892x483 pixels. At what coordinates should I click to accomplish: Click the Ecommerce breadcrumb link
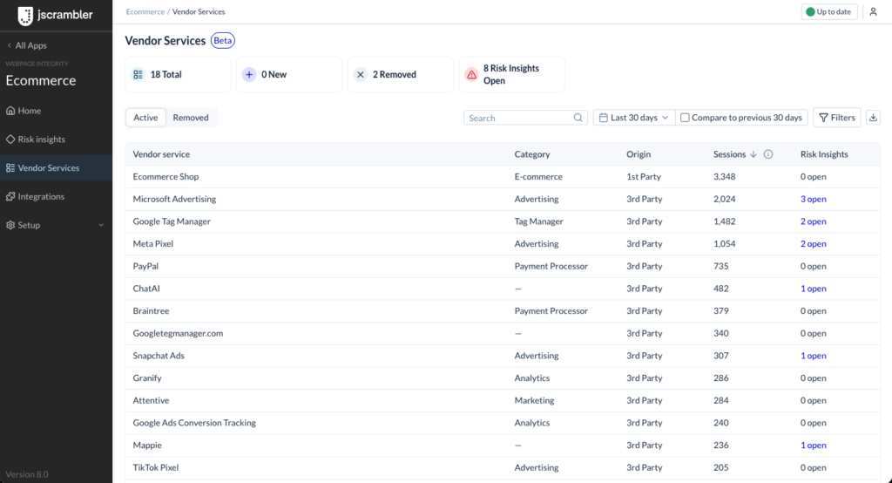click(145, 11)
